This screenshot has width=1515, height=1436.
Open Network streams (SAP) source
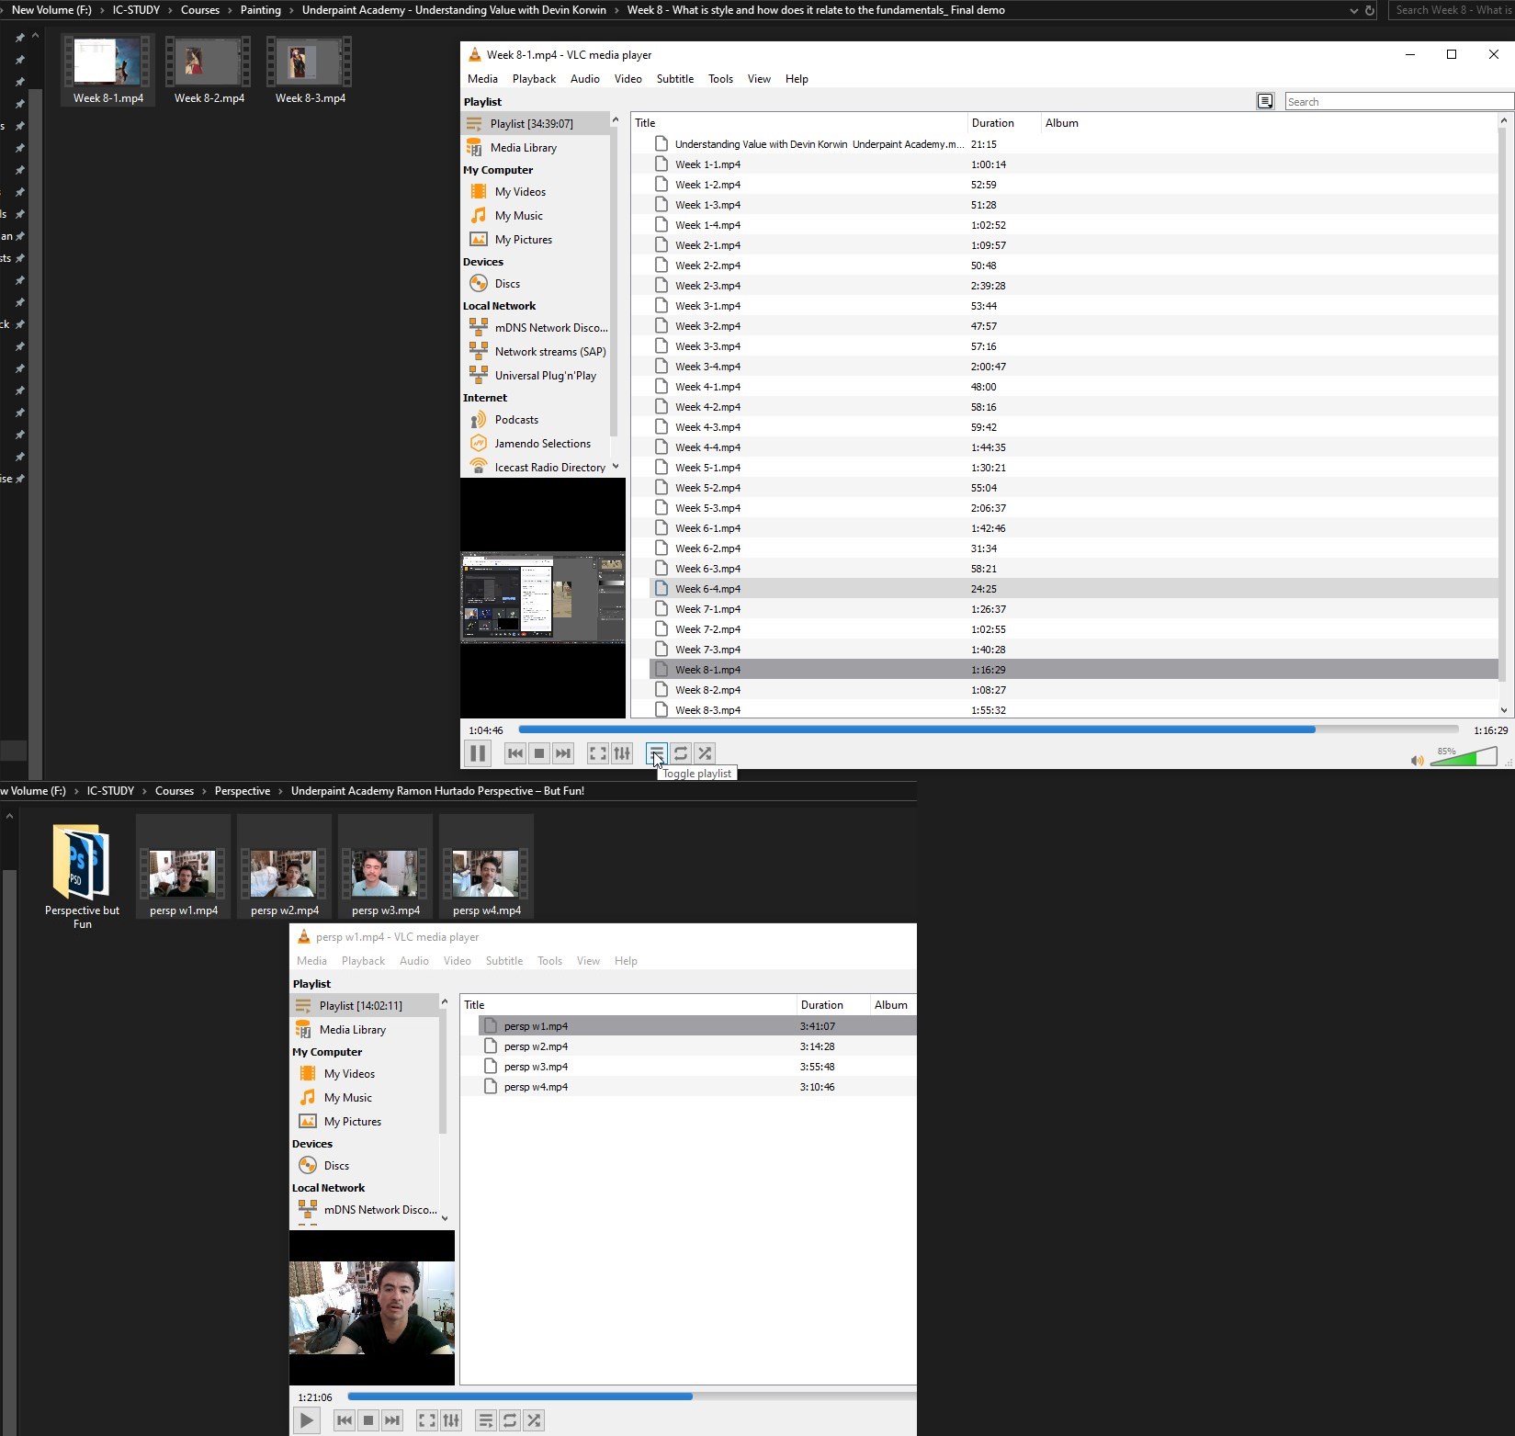(549, 351)
